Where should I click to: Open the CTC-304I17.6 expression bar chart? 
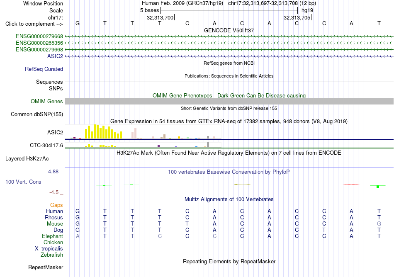[143, 145]
